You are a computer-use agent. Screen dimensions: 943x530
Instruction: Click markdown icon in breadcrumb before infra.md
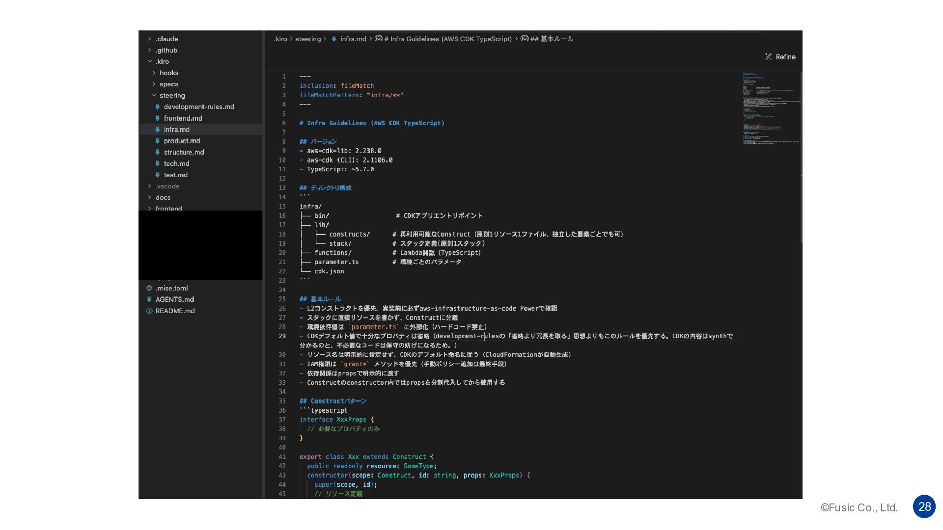pyautogui.click(x=334, y=39)
